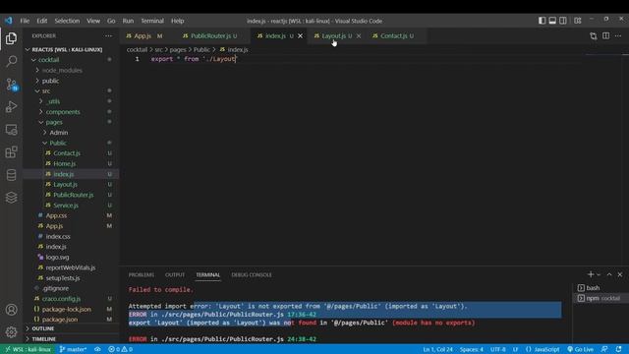Open the Selection menu
The image size is (629, 354).
click(x=67, y=21)
